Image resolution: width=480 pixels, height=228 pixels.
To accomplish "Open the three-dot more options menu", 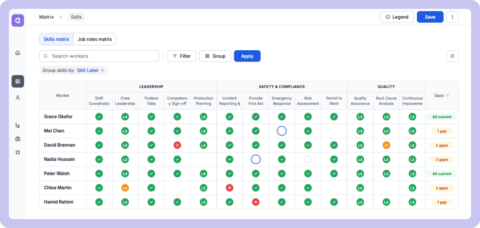I will click(x=452, y=17).
